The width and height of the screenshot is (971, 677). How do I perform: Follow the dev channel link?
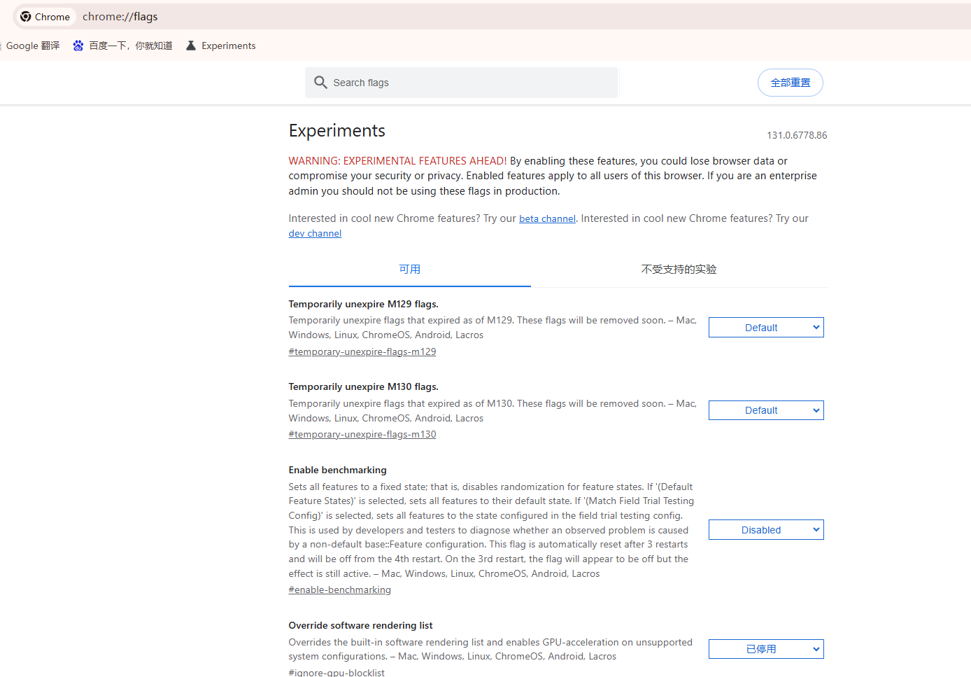315,234
